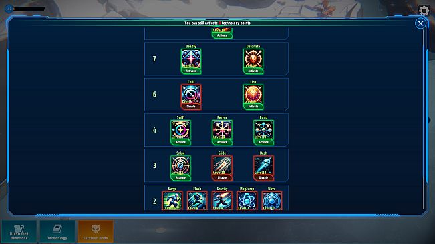
Task: Switch to the Technology tab
Action: coord(57,232)
